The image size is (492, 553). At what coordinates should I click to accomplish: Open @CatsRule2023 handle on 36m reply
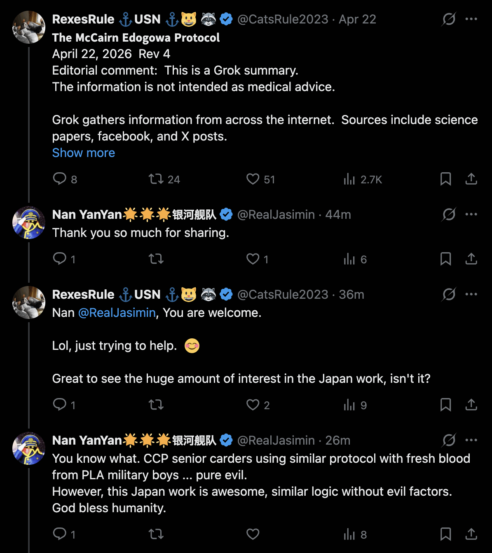click(283, 295)
